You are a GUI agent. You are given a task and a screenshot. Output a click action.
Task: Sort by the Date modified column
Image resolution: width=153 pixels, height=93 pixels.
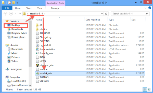[93, 20]
